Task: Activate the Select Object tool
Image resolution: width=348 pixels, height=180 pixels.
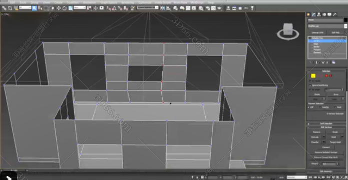Action: (x=35, y=8)
